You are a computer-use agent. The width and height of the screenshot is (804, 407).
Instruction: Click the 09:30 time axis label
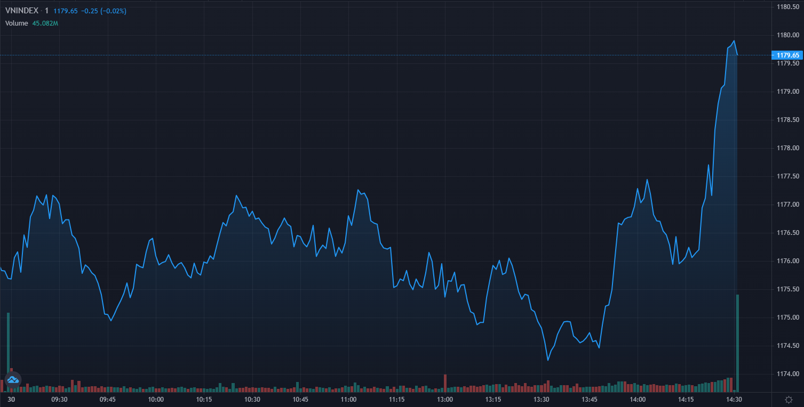[x=59, y=400]
